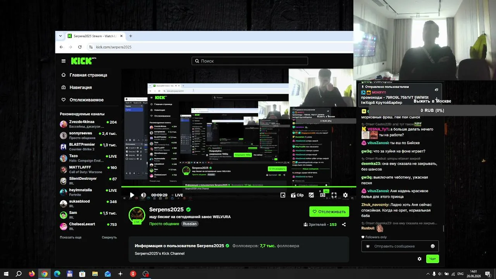Expand the list with Показать еще
The image size is (496, 279).
coord(71,237)
